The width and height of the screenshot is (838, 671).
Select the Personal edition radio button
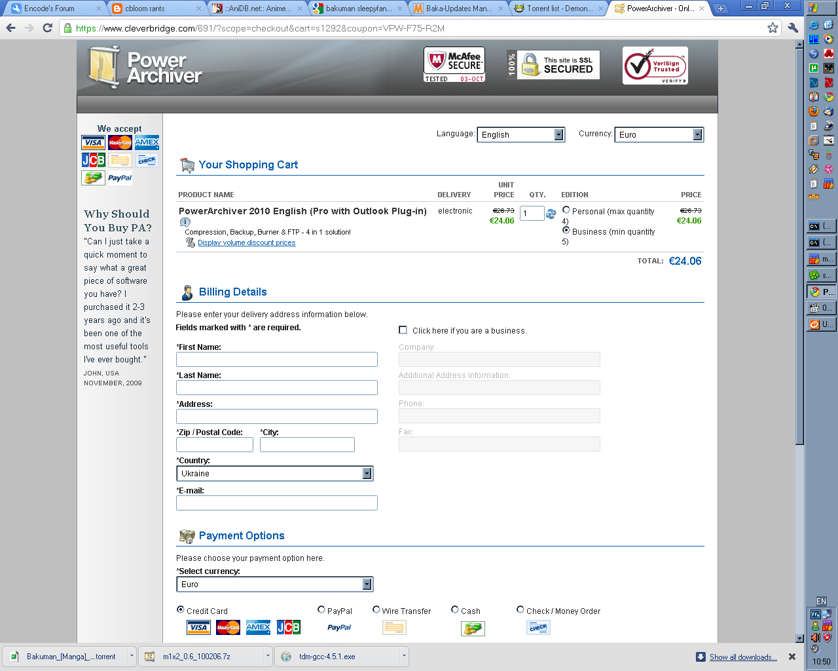[x=566, y=210]
